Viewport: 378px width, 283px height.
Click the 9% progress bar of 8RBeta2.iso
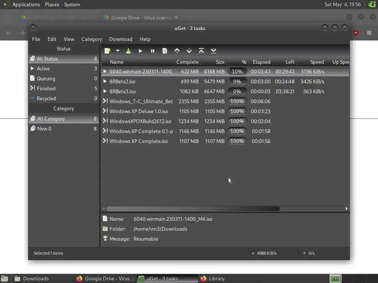click(x=237, y=81)
